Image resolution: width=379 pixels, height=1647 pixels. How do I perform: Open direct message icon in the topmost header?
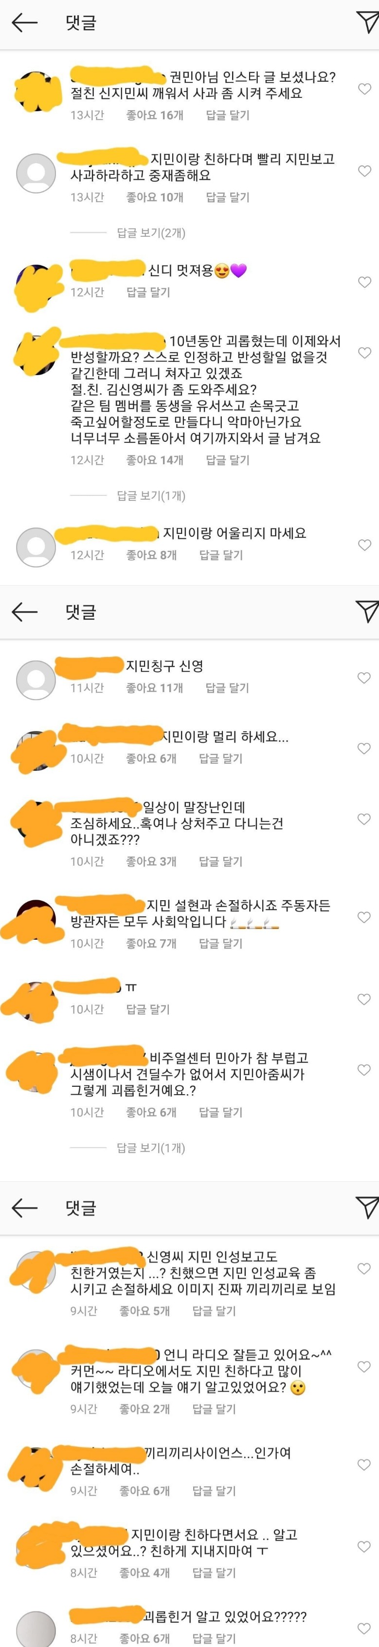(x=367, y=22)
